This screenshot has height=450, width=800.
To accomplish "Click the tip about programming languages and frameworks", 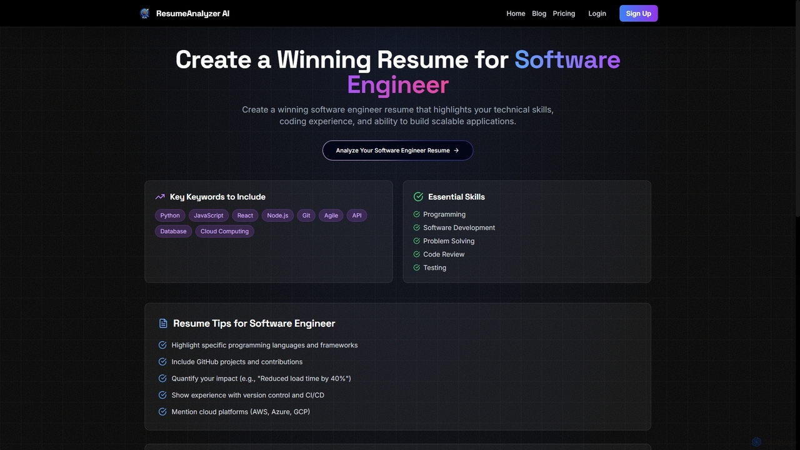I will [264, 345].
